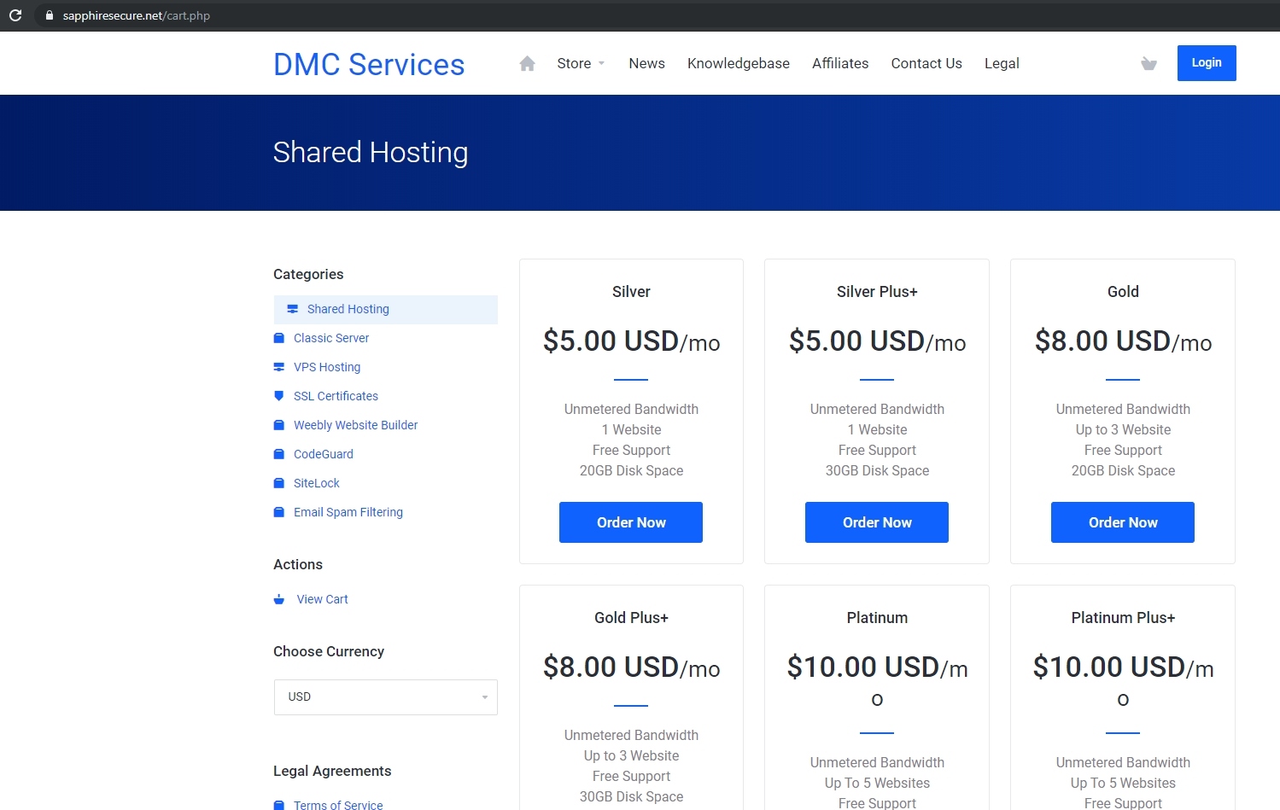Click the SSL Certificates shield icon
The width and height of the screenshot is (1280, 810).
[278, 396]
